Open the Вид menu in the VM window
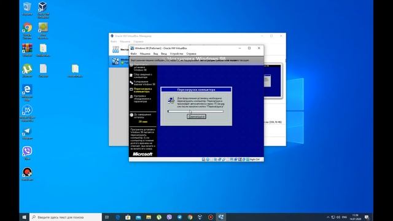Viewport: 393px width, 221px height. [155, 53]
